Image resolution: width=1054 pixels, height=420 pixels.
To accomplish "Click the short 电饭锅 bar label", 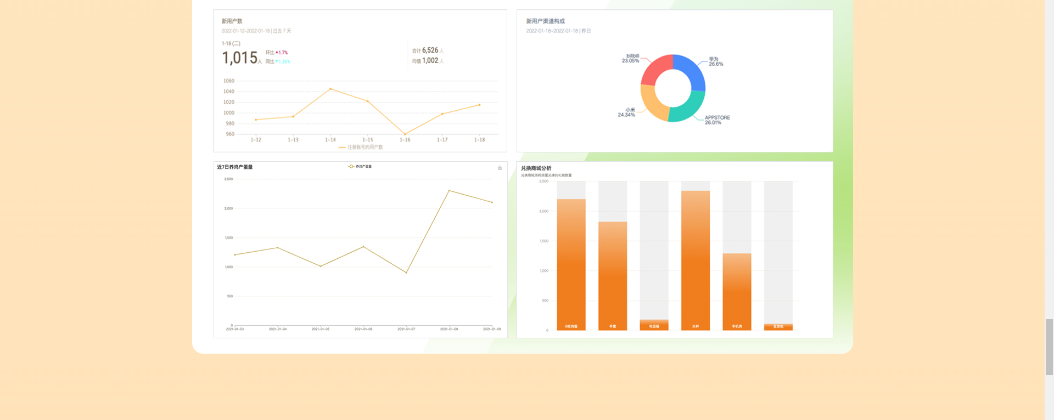I will (x=654, y=326).
